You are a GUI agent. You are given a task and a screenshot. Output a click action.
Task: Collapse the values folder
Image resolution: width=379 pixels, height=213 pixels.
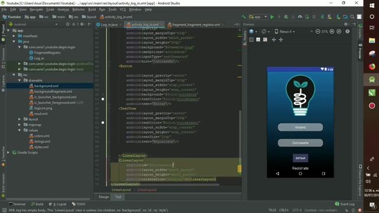tap(20, 130)
